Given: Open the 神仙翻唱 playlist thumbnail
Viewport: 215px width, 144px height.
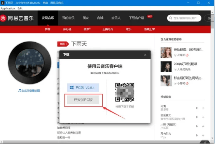Looking at the screenshot, I should (166, 52).
